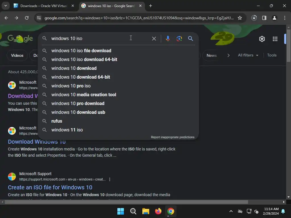This screenshot has width=291, height=218.
Task: Submit search with blue magnifier icon
Action: (190, 38)
